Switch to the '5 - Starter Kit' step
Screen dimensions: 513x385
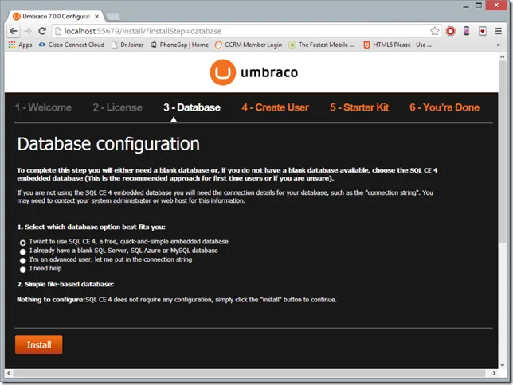pyautogui.click(x=358, y=107)
